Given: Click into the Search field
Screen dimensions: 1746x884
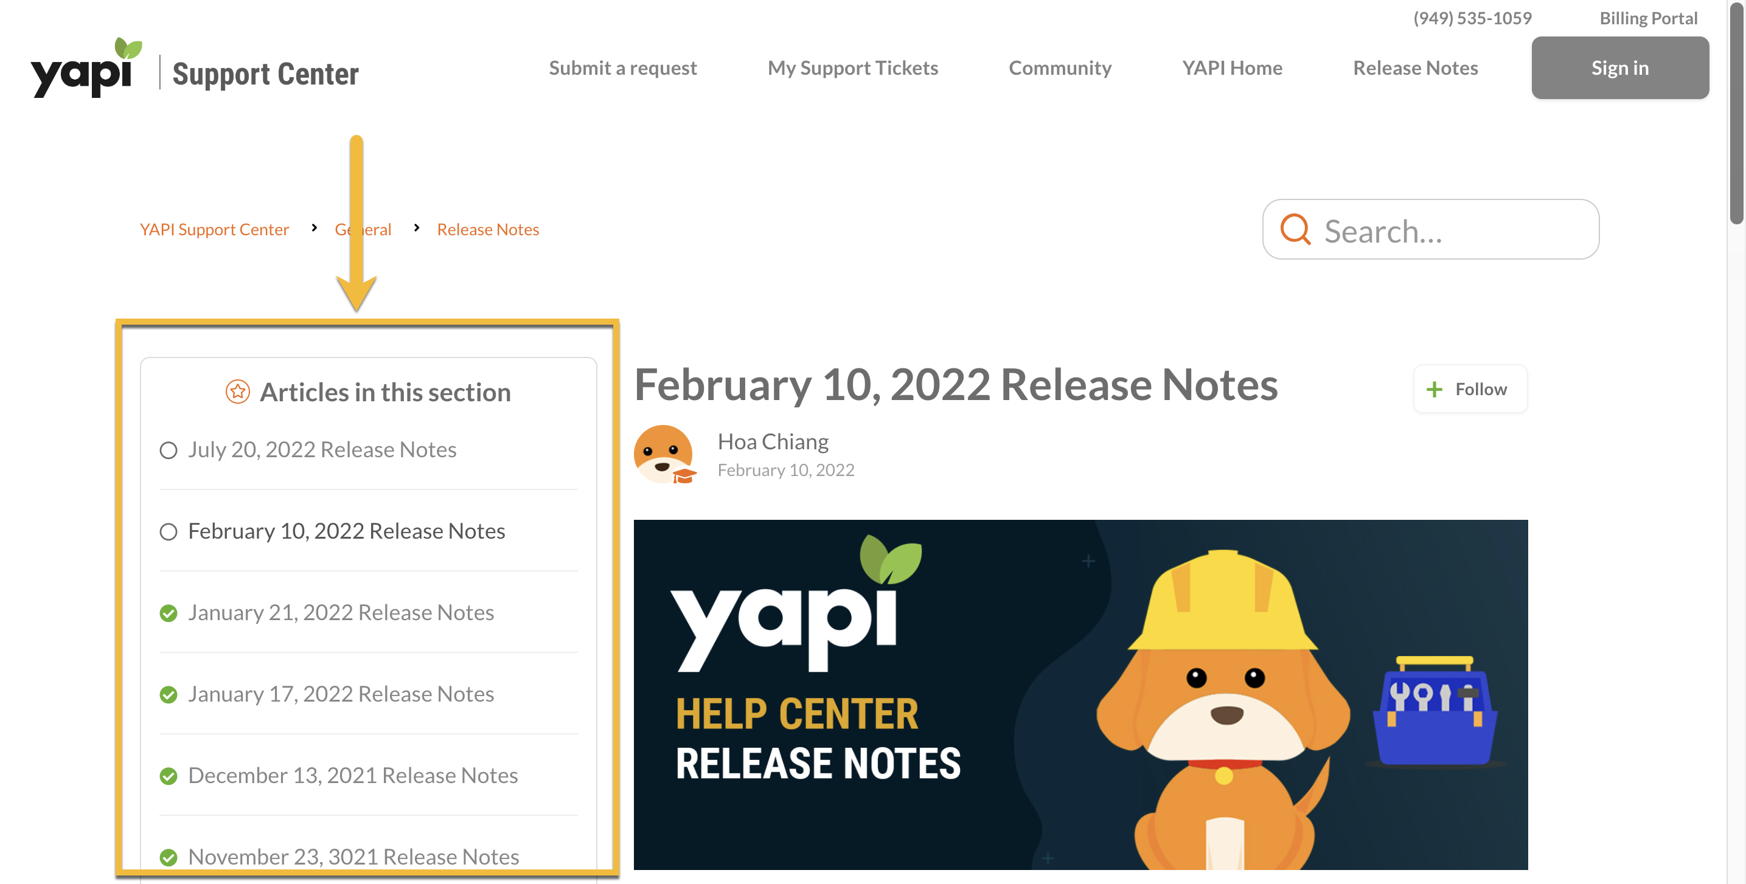Looking at the screenshot, I should [x=1430, y=230].
